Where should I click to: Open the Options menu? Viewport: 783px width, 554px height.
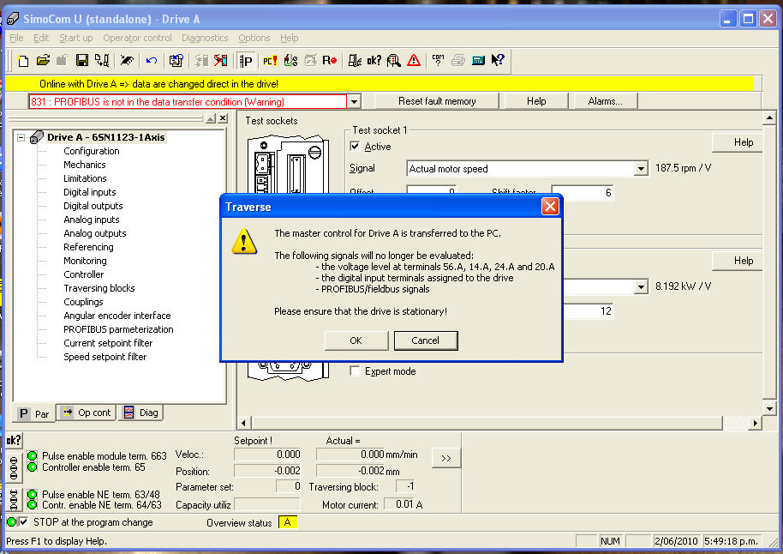(x=254, y=38)
